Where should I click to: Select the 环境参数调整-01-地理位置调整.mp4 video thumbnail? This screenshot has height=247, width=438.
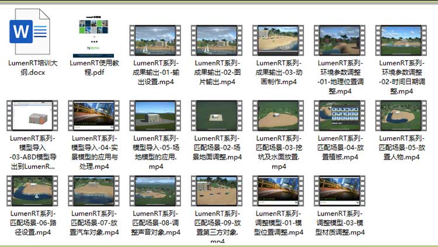339,40
